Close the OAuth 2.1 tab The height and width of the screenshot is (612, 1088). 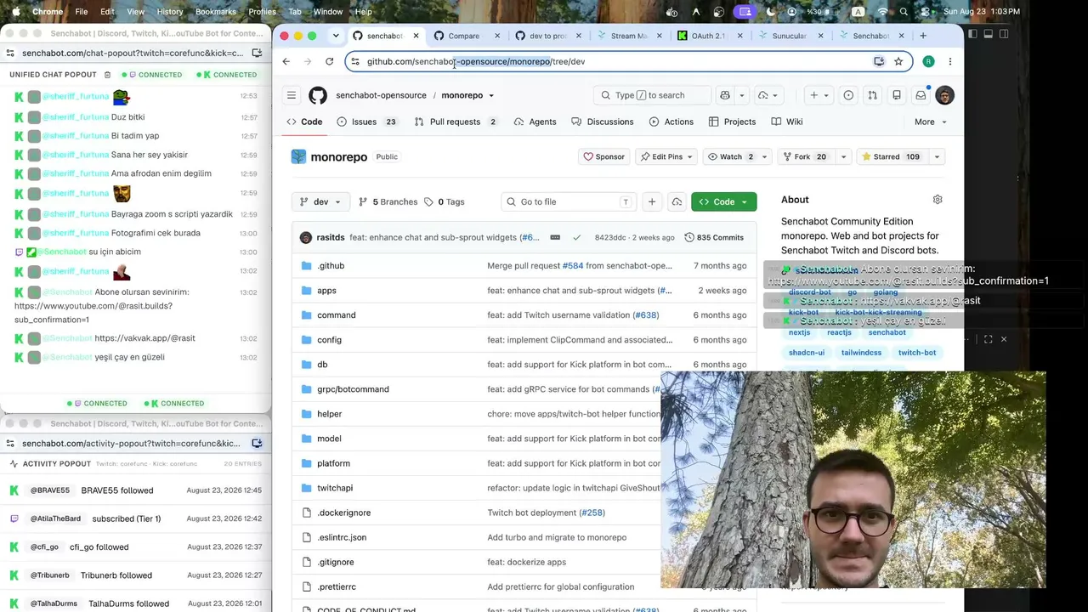(x=740, y=36)
